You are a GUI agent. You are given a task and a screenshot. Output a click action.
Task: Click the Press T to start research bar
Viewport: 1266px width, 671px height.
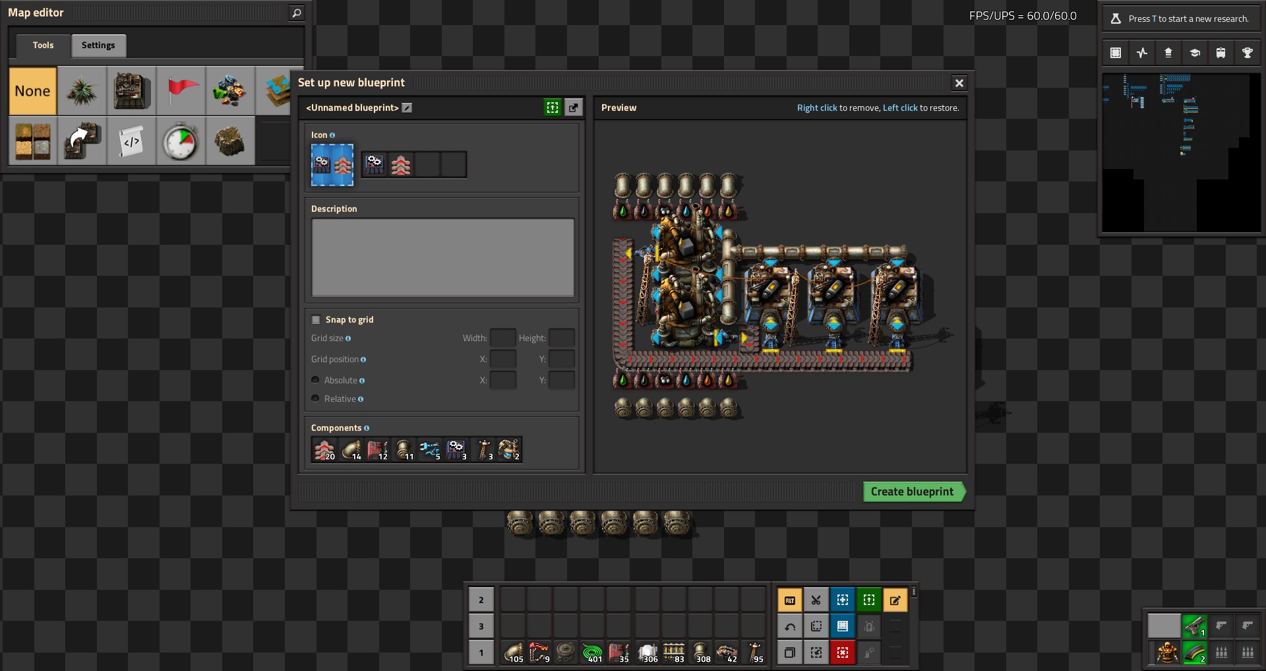point(1181,18)
